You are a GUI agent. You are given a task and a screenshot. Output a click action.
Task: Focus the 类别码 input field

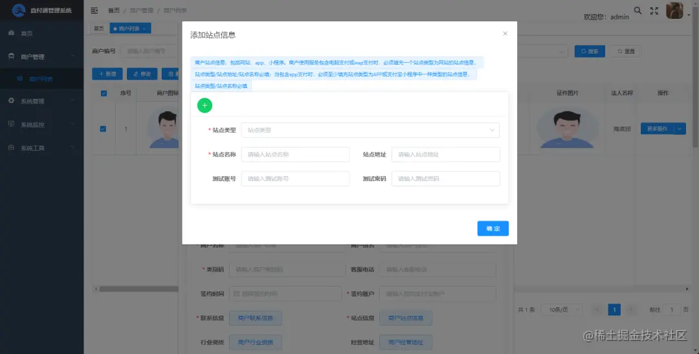coord(287,269)
